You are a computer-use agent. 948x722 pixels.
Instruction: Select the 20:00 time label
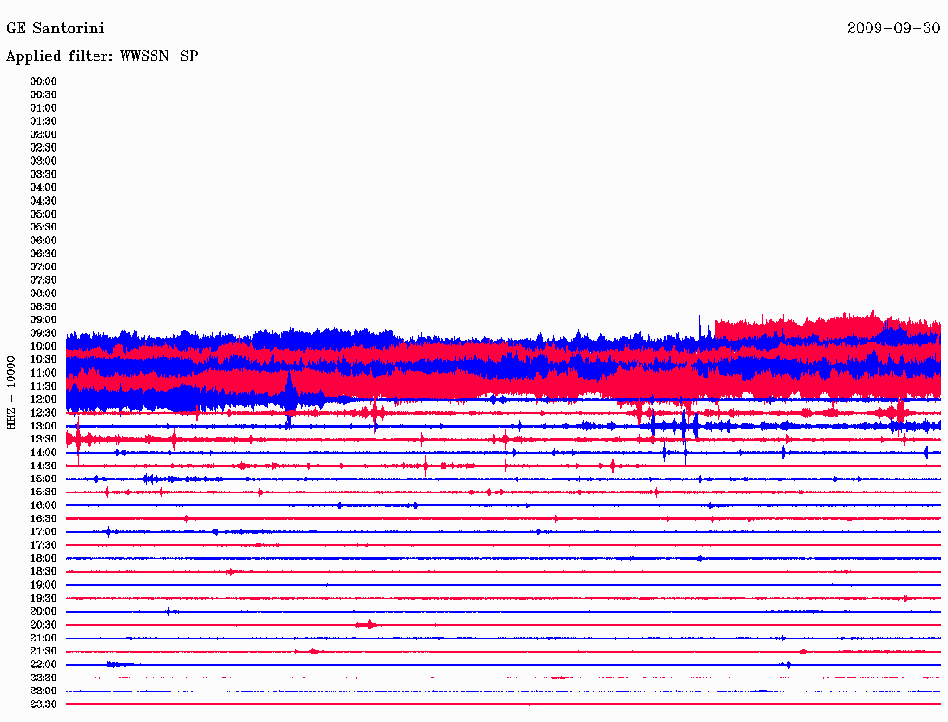(x=44, y=612)
